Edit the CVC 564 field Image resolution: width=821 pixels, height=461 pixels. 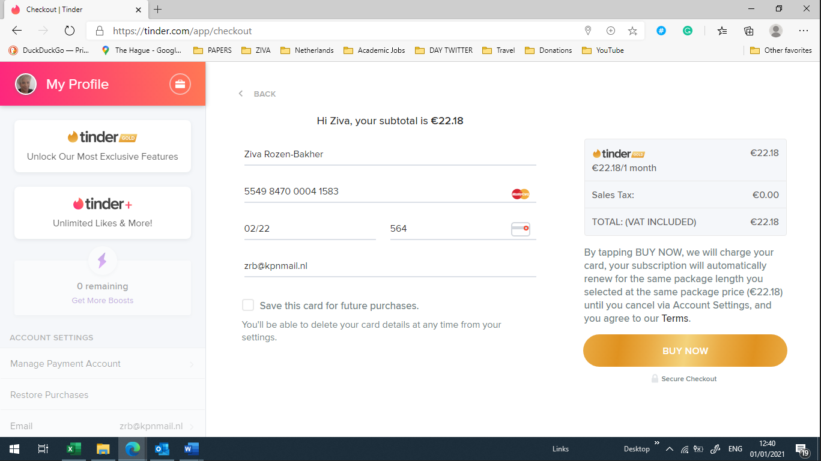tap(463, 229)
